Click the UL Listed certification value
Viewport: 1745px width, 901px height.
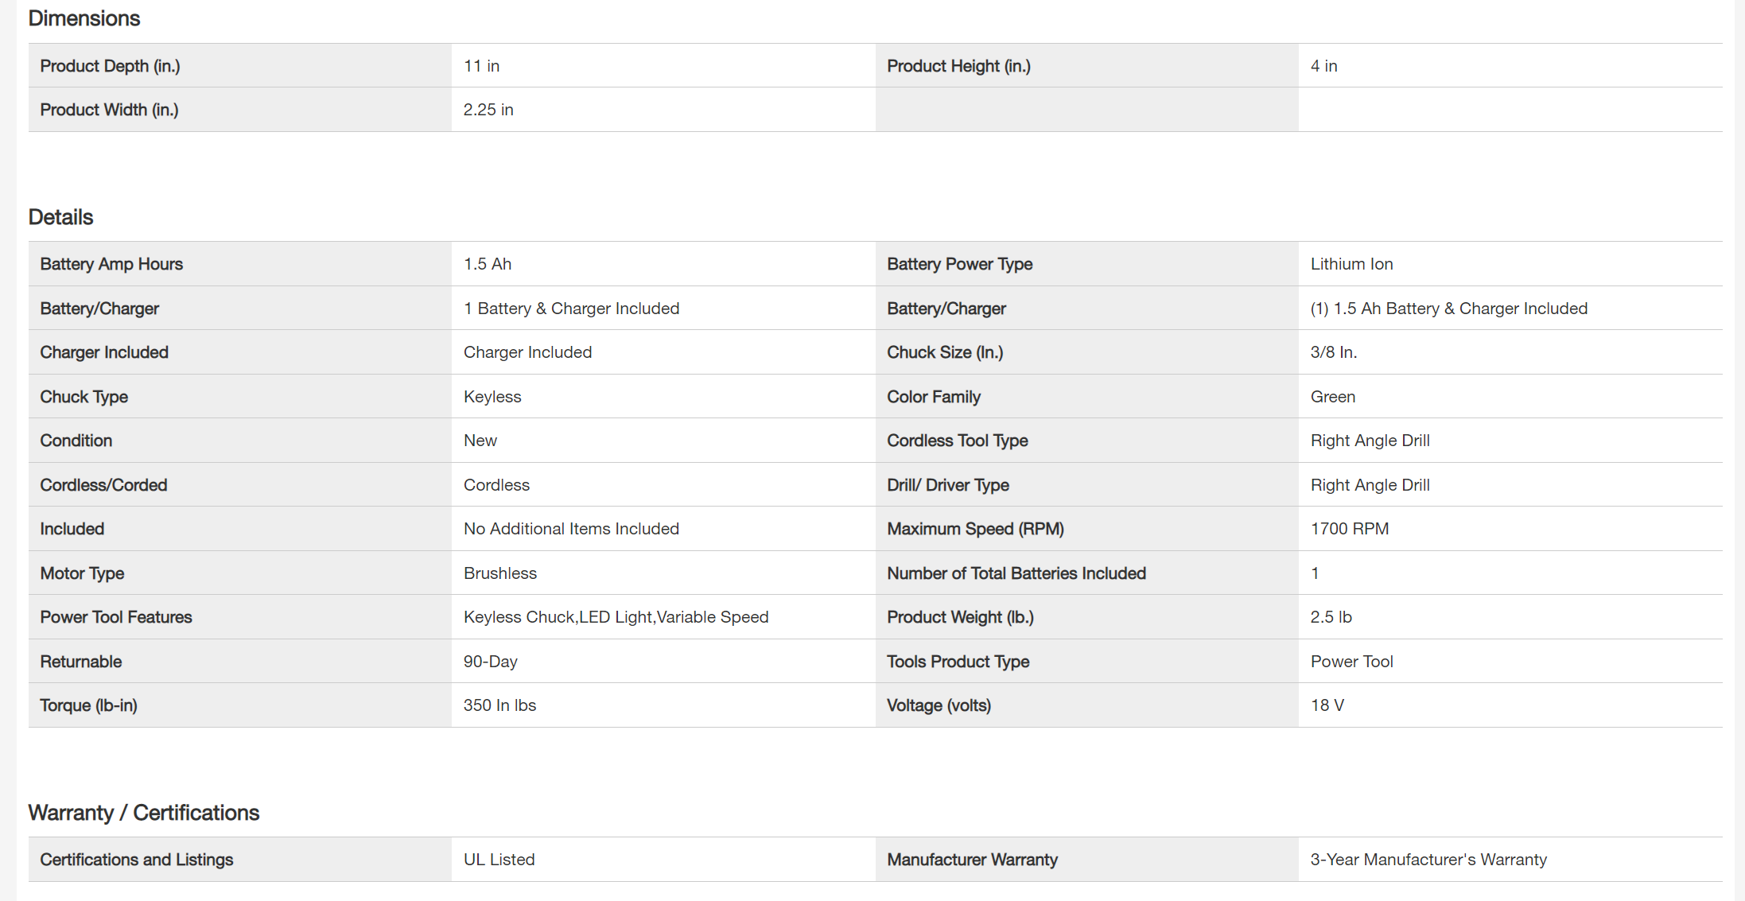499,860
